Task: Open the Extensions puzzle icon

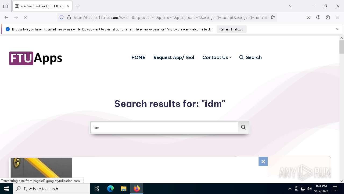Action: pos(328,17)
